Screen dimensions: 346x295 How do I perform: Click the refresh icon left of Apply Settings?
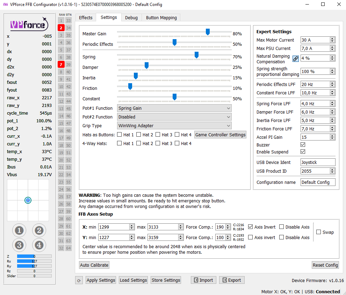pos(79,280)
